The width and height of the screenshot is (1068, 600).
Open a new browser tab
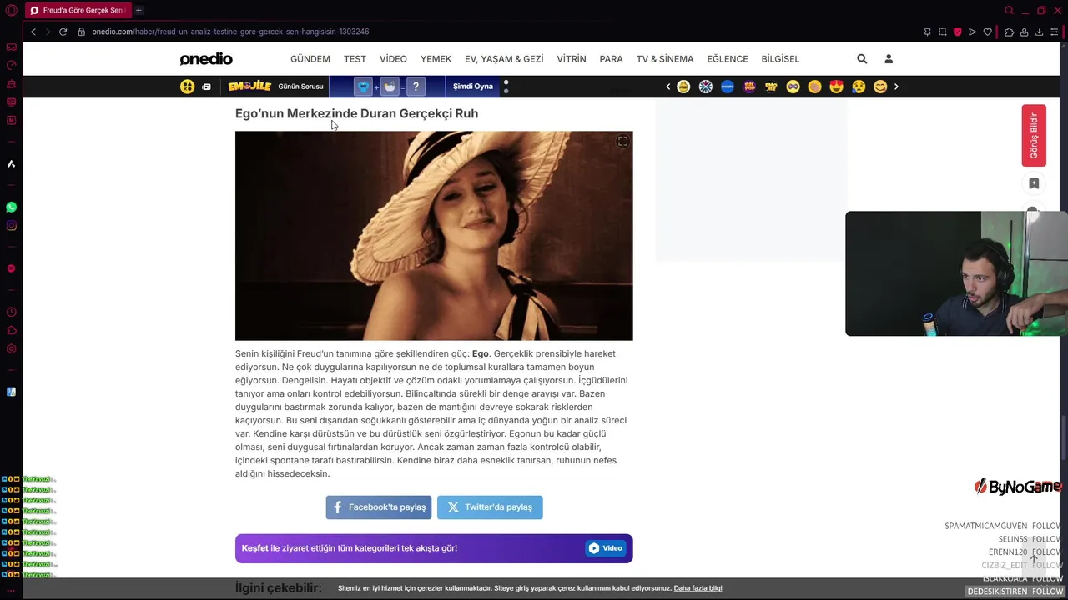[x=139, y=10]
